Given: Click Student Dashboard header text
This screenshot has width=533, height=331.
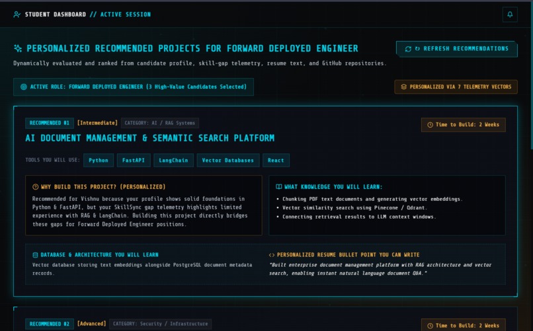Looking at the screenshot, I should tap(56, 15).
